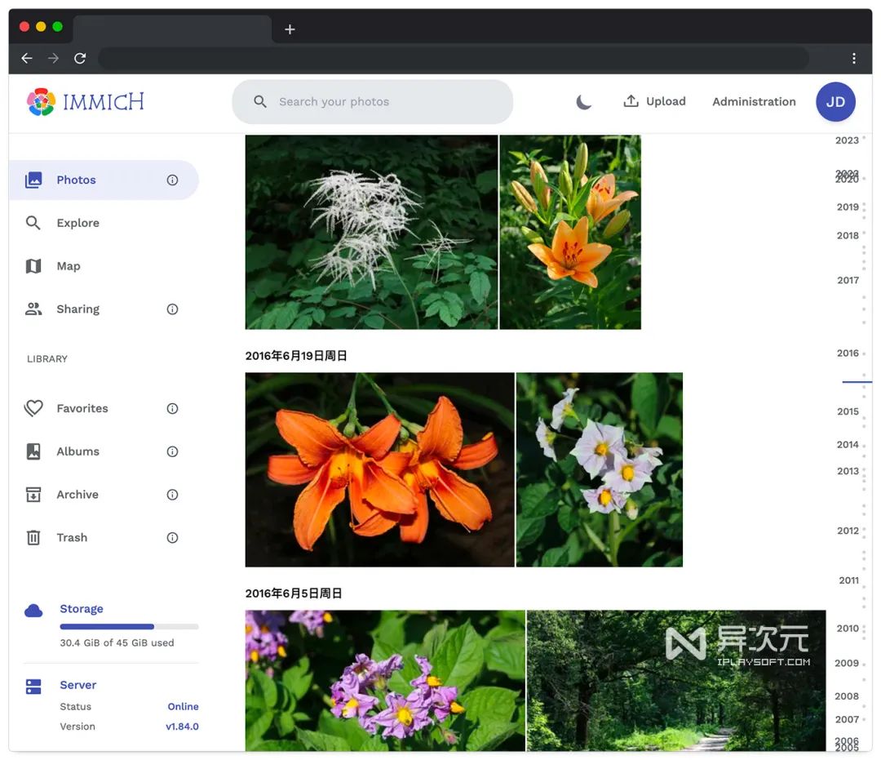Screen dimensions: 881x760
Task: Show info for Albums via its info icon
Action: point(172,451)
